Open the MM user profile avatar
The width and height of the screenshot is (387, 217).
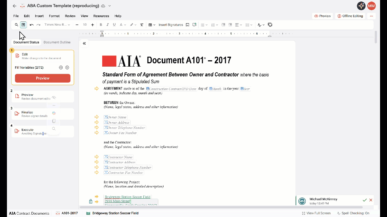coord(371,6)
